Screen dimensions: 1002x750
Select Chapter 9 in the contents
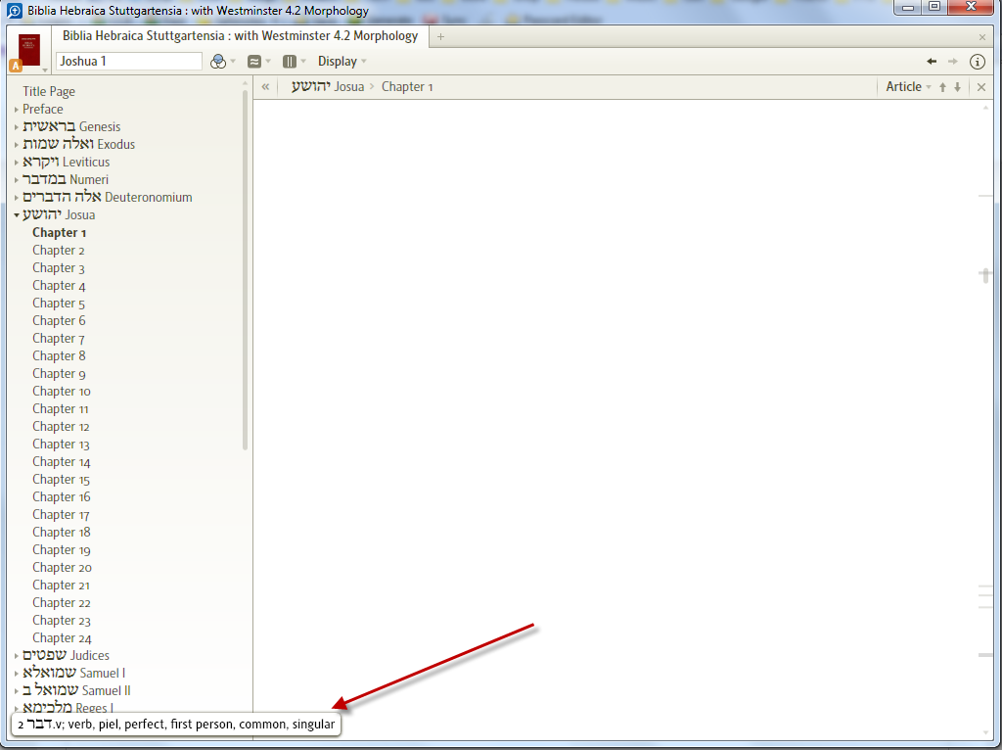pyautogui.click(x=59, y=373)
